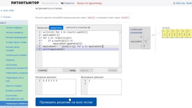Screen dimensions: 192x108
Task: Select the Наибольший элемент task
Action: pyautogui.click(x=16, y=55)
